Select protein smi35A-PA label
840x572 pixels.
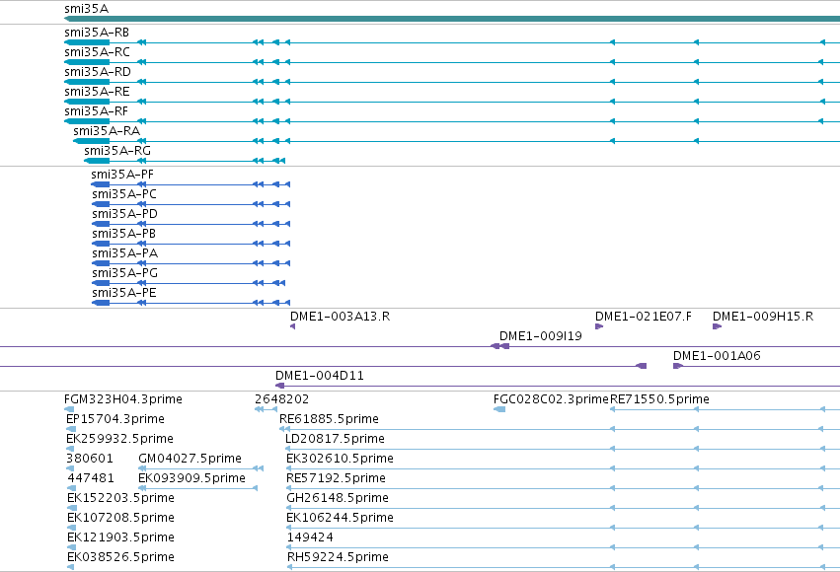click(x=124, y=253)
